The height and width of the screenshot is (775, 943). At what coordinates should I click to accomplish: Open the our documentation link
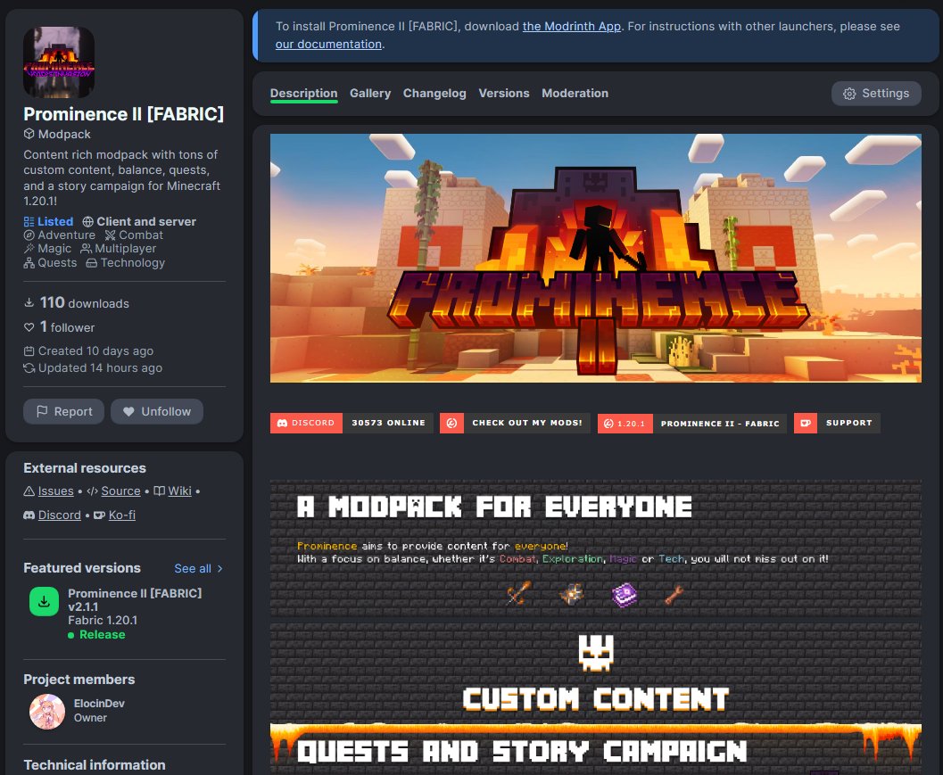pos(328,44)
